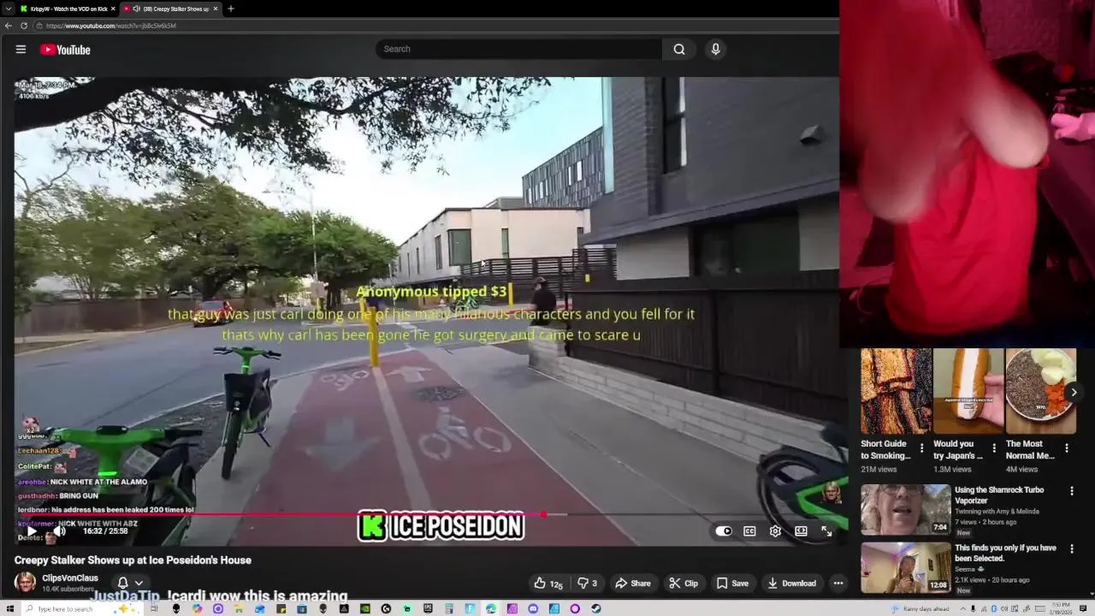
Task: Visit the ClipsVonClaus channel name link
Action: point(70,578)
